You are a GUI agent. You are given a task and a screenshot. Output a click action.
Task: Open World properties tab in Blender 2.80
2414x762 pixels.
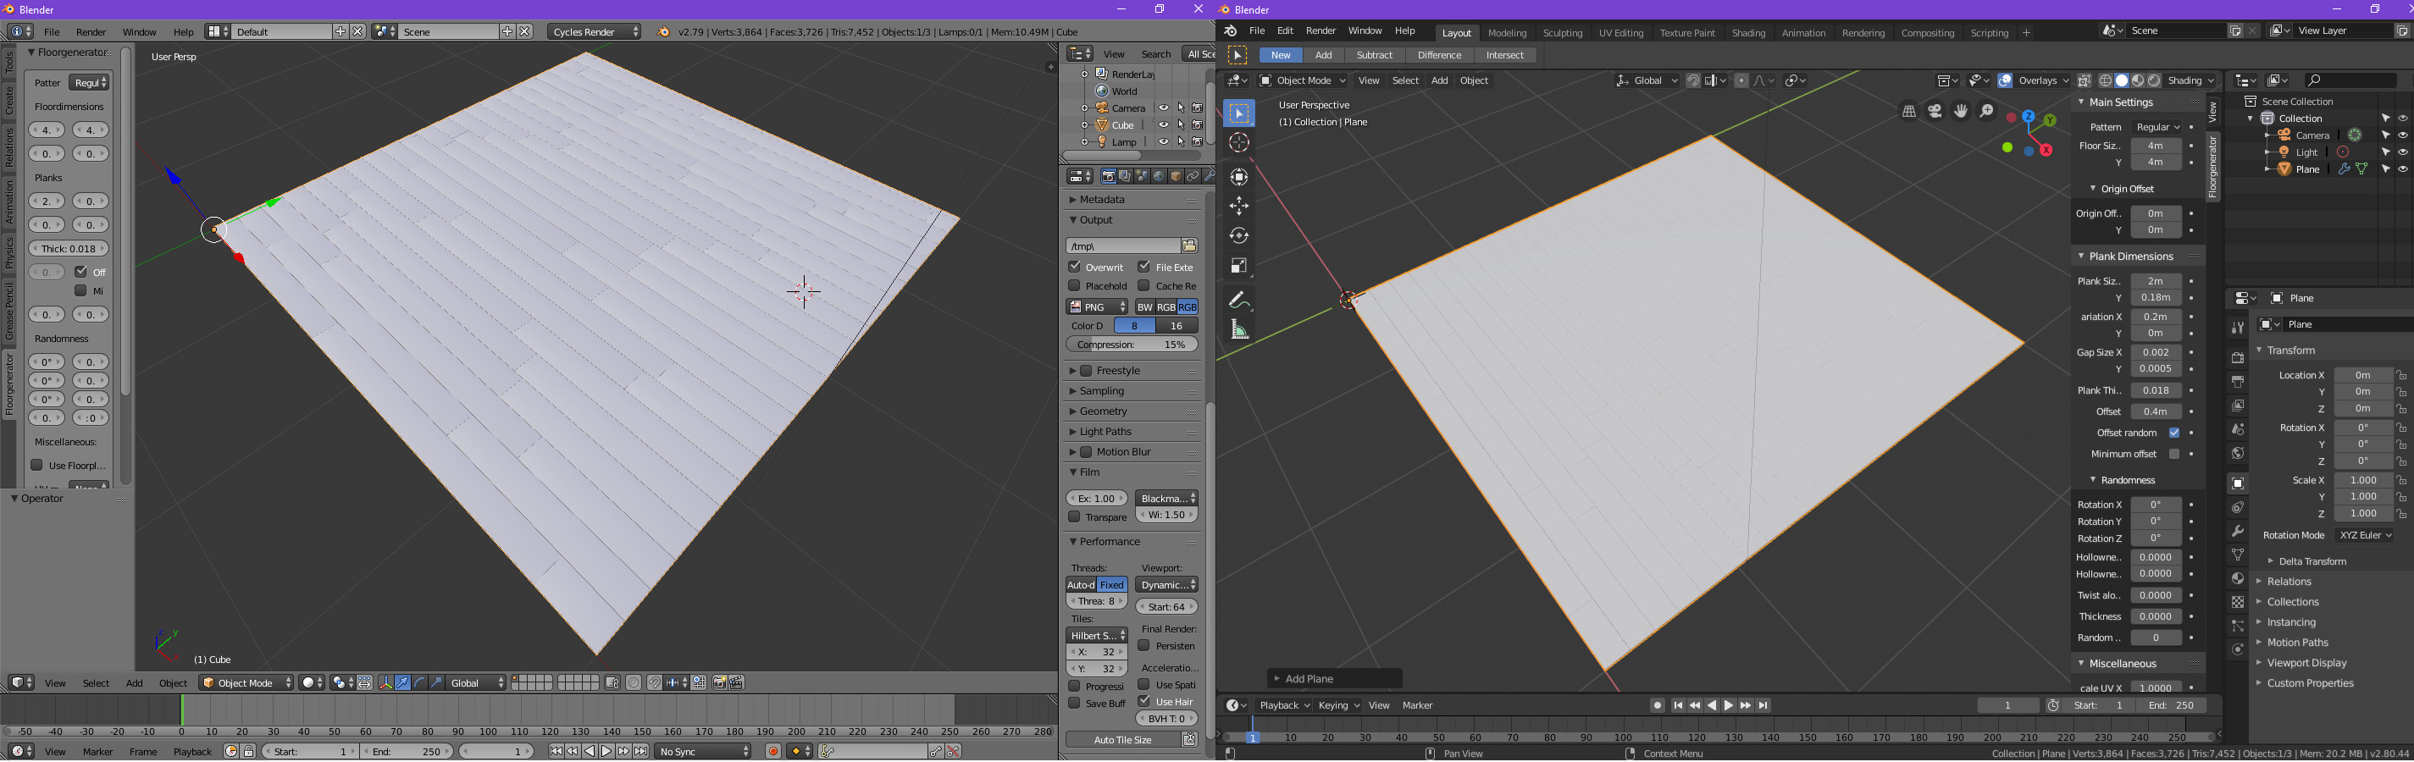pyautogui.click(x=2237, y=454)
